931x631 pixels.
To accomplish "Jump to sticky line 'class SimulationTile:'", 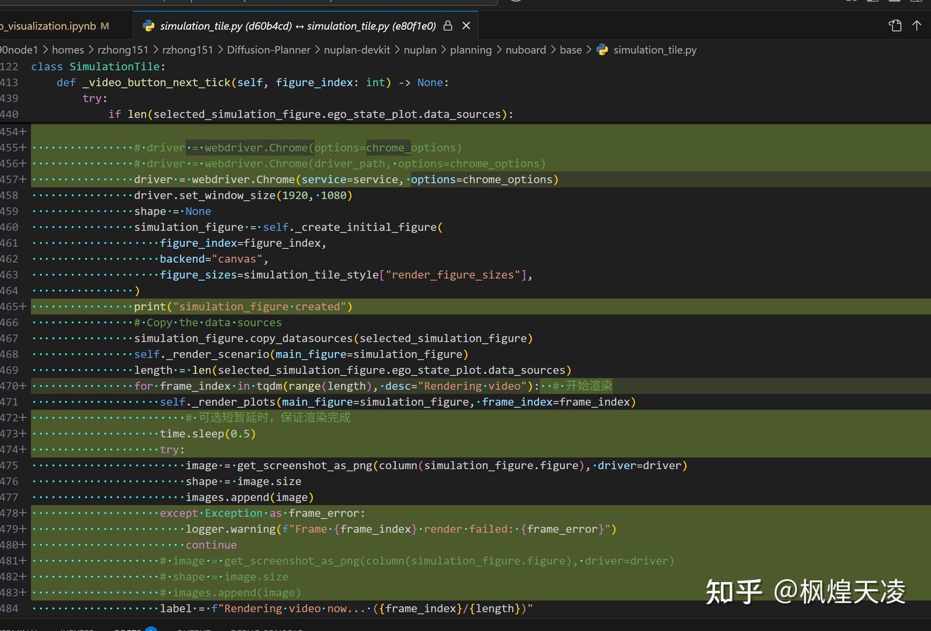I will tap(98, 67).
